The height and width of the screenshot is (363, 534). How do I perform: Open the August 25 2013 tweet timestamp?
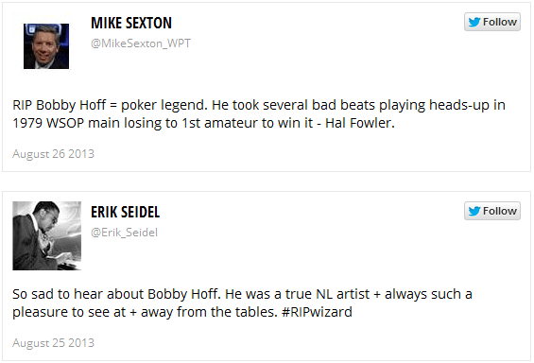click(x=54, y=343)
